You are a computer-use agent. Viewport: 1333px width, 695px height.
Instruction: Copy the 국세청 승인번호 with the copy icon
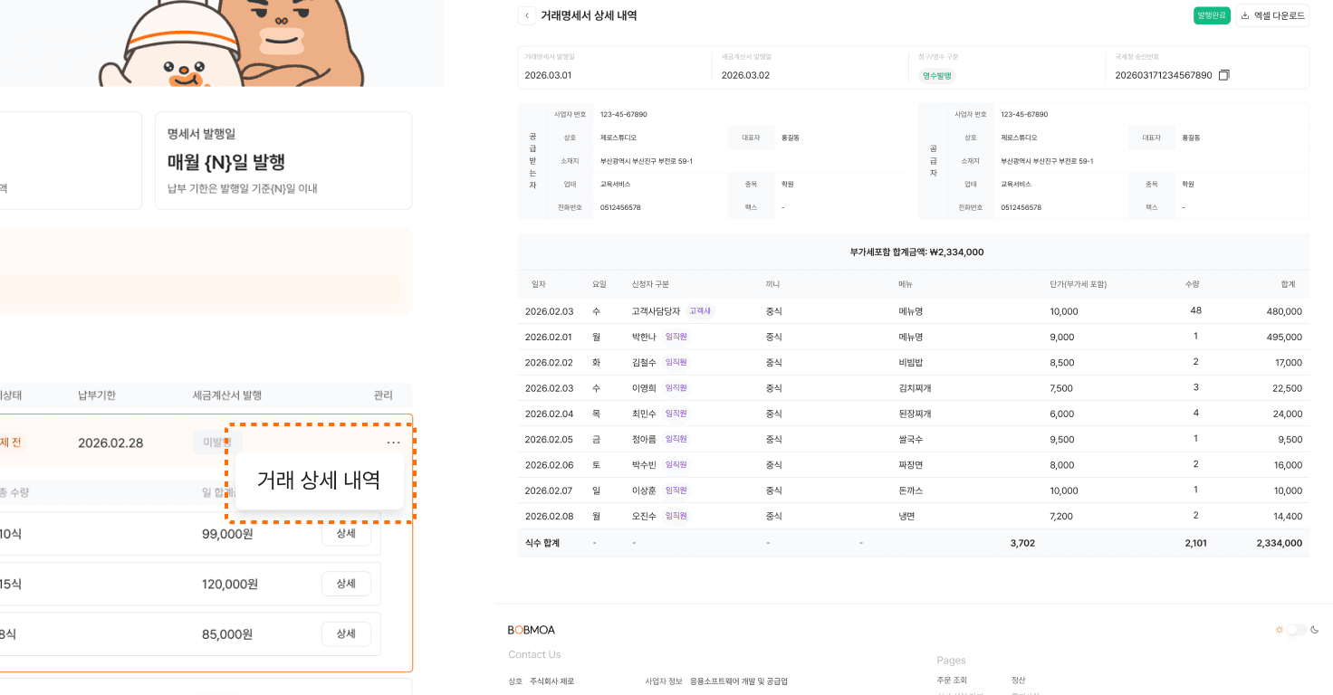1224,75
